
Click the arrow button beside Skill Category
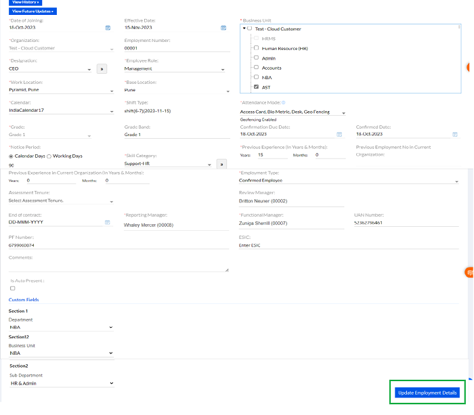tap(221, 164)
